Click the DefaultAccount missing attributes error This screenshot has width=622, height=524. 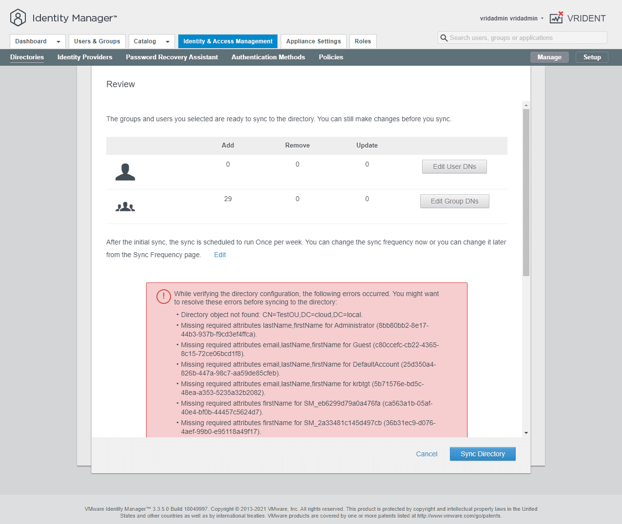pos(309,369)
